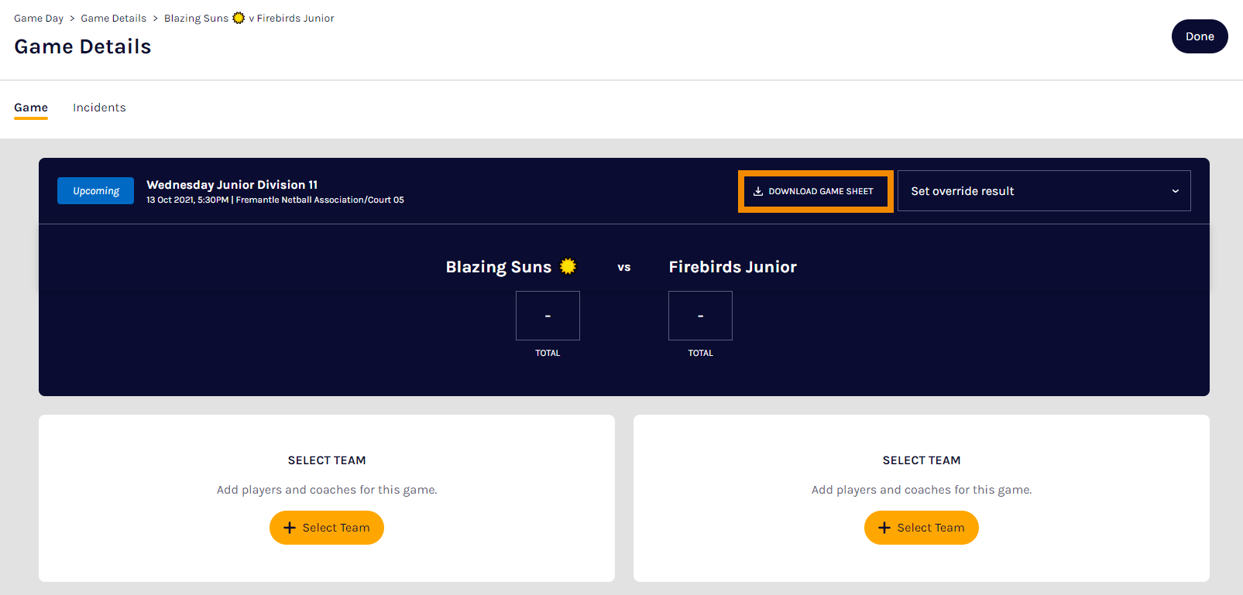Switch to the Incidents tab
The image size is (1243, 595).
click(99, 108)
